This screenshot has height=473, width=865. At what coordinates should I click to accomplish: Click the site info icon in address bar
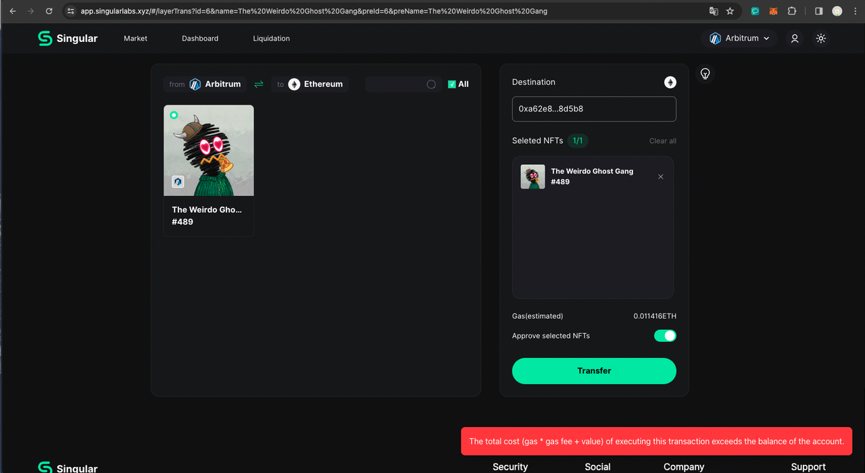point(71,11)
